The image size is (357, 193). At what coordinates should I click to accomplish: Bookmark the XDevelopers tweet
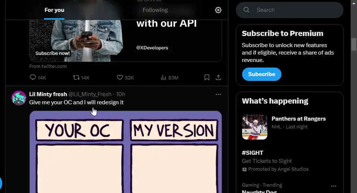coord(207,78)
